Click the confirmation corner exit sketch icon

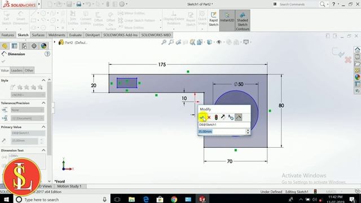point(338,52)
